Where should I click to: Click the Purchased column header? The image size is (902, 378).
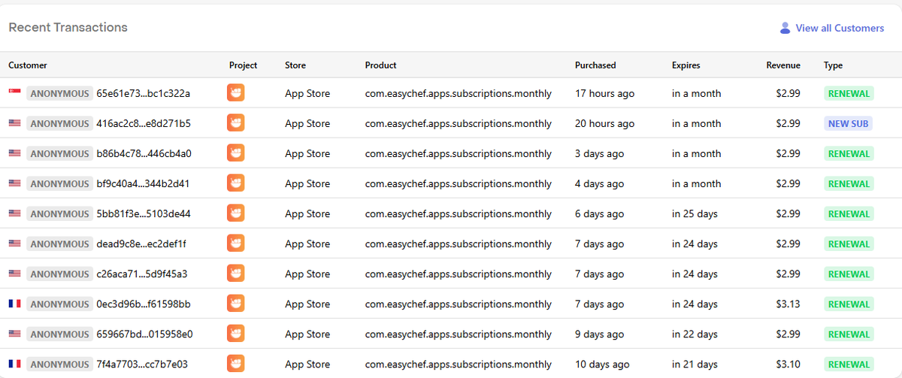(595, 65)
